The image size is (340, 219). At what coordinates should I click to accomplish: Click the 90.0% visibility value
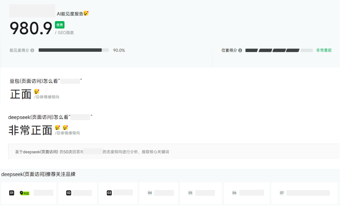coord(119,50)
